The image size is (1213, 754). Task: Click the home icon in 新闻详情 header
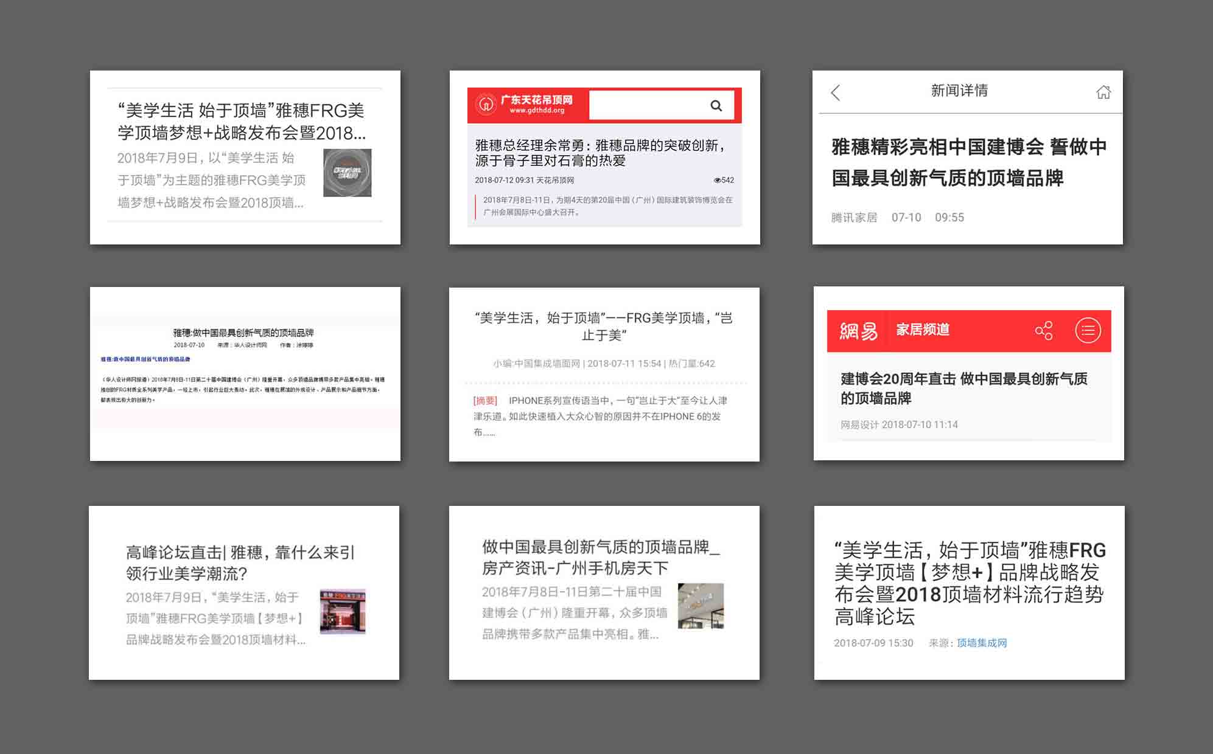[1103, 92]
